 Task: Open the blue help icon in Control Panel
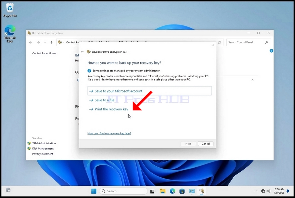point(271,51)
